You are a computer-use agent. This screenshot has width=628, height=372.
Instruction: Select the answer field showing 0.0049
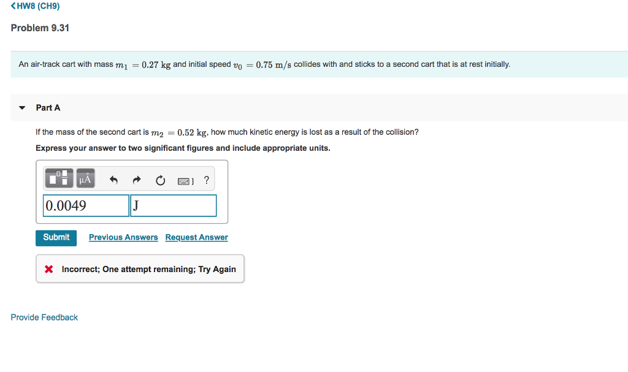point(86,205)
